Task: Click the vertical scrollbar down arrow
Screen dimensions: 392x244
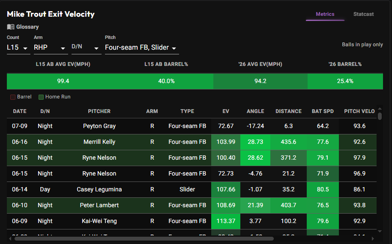Action: [x=380, y=231]
